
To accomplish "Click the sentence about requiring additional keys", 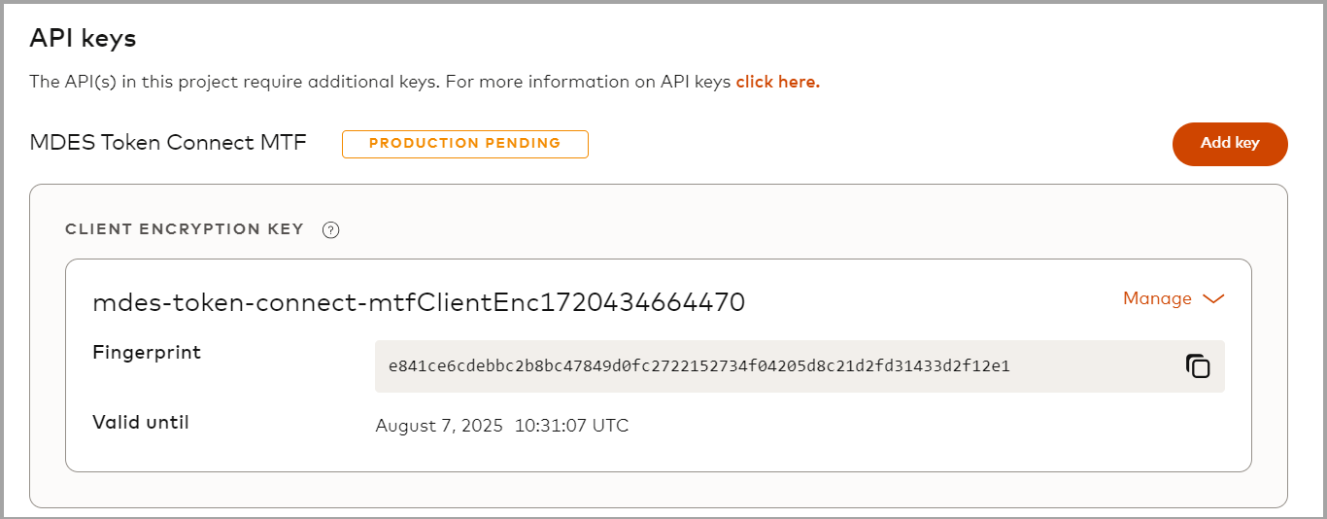I will coord(235,82).
